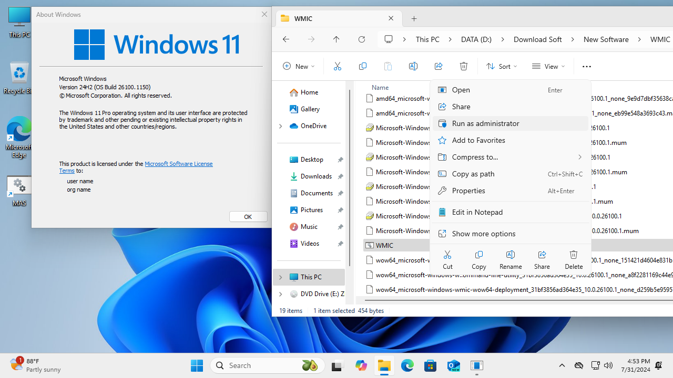Click the Rename icon in Explorer toolbar
The width and height of the screenshot is (673, 378).
point(413,66)
